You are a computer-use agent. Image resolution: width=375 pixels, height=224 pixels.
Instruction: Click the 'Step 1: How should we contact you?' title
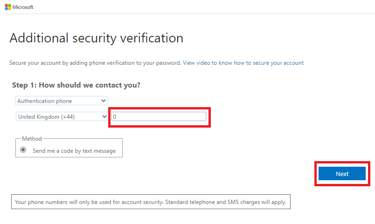76,85
